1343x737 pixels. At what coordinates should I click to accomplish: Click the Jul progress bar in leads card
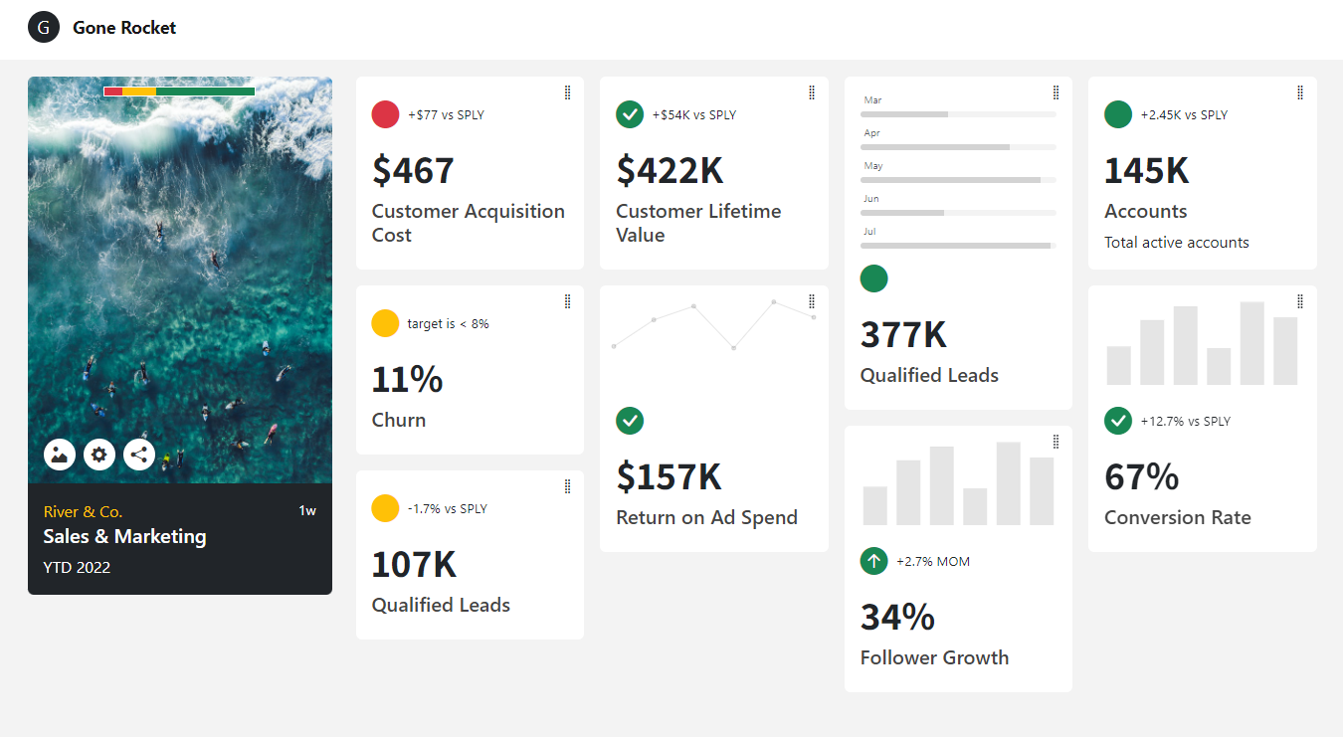click(x=958, y=246)
